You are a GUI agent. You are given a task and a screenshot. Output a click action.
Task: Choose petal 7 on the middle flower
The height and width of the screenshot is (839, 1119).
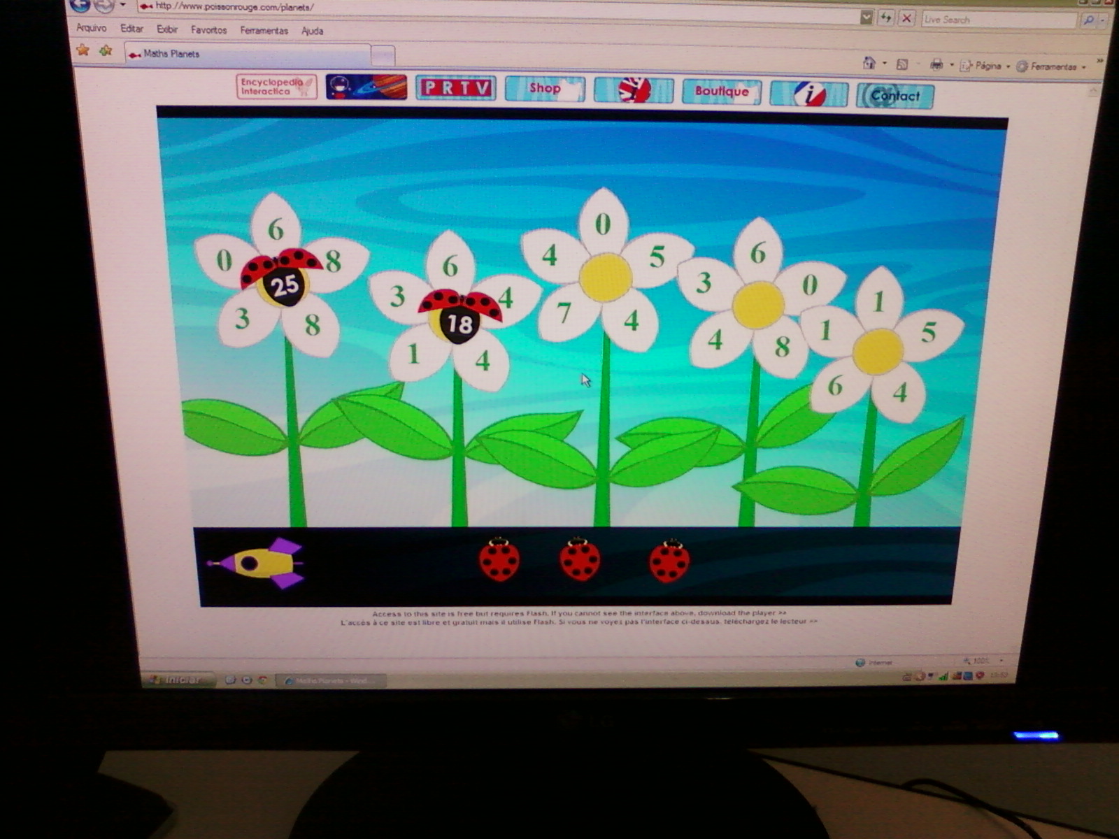click(x=565, y=313)
